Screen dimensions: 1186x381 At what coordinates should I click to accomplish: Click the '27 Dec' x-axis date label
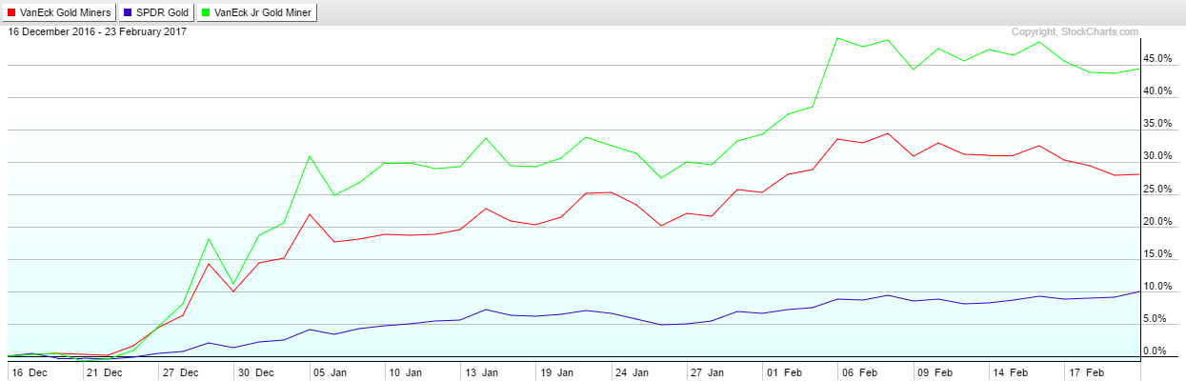[180, 372]
